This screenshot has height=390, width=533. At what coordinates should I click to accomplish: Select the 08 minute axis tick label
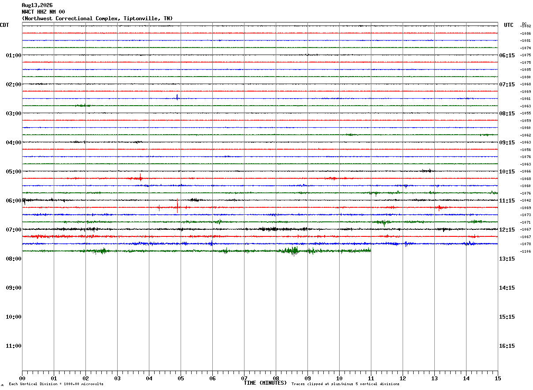pyautogui.click(x=276, y=379)
